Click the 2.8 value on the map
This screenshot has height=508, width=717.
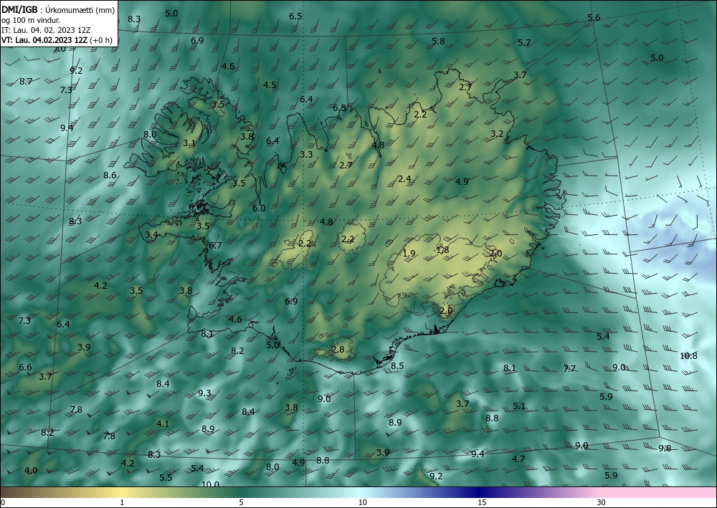pyautogui.click(x=338, y=350)
